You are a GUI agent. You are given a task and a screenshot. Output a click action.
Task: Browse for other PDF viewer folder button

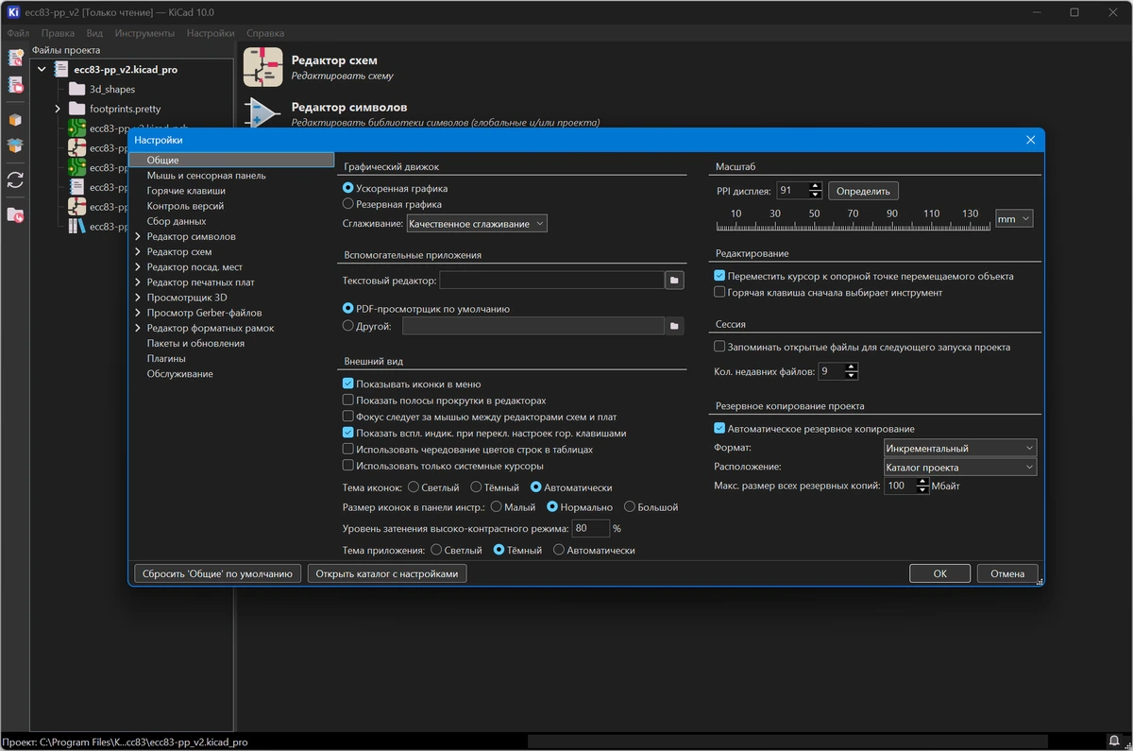pyautogui.click(x=674, y=326)
